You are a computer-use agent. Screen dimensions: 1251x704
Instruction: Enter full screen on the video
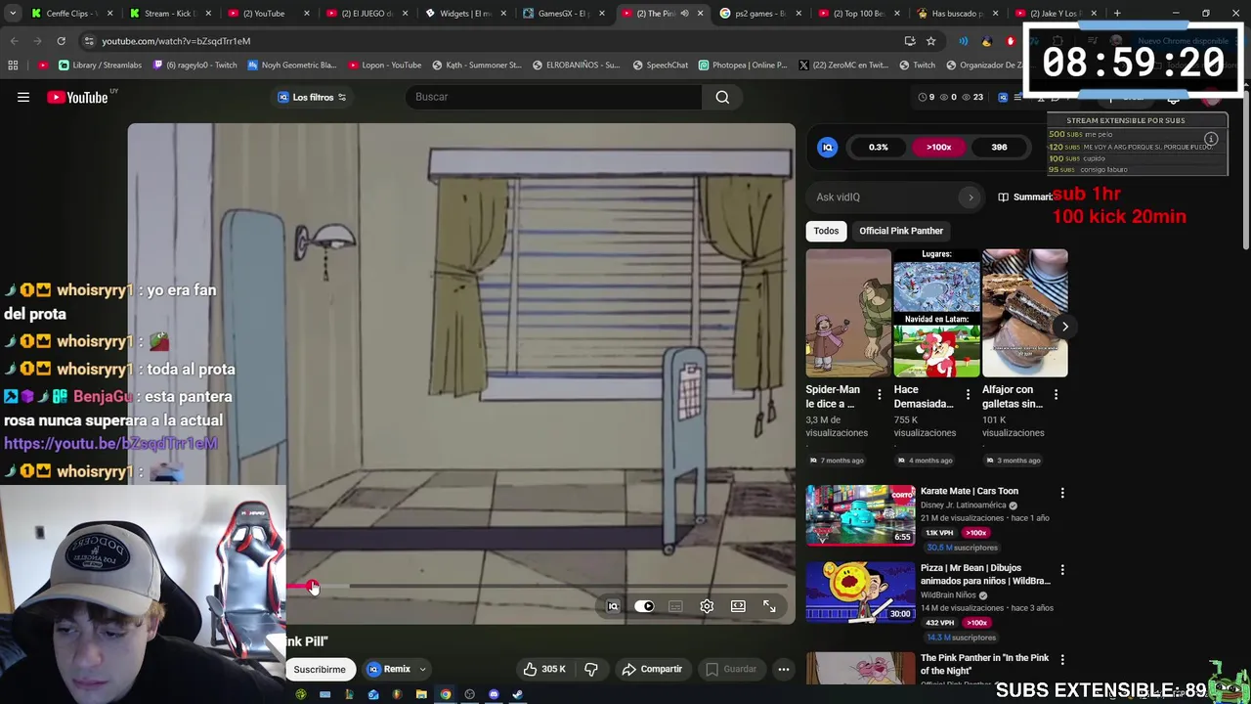point(769,606)
